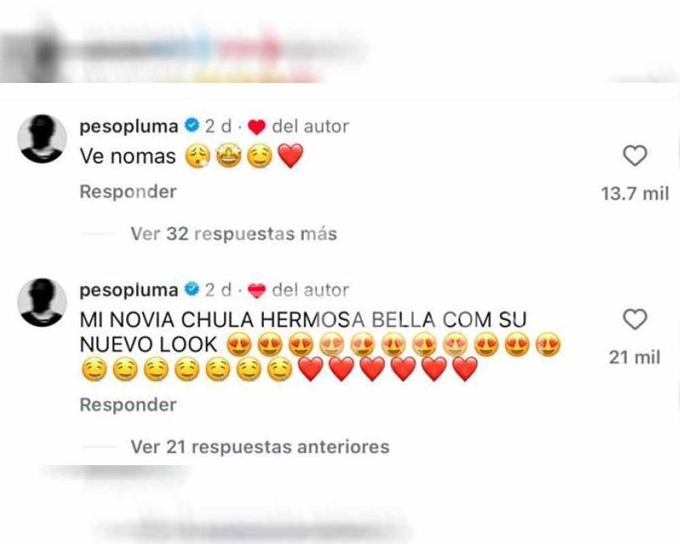Like the "MI NOVIA CHULA" comment heart icon
The width and height of the screenshot is (680, 544).
coord(635,320)
